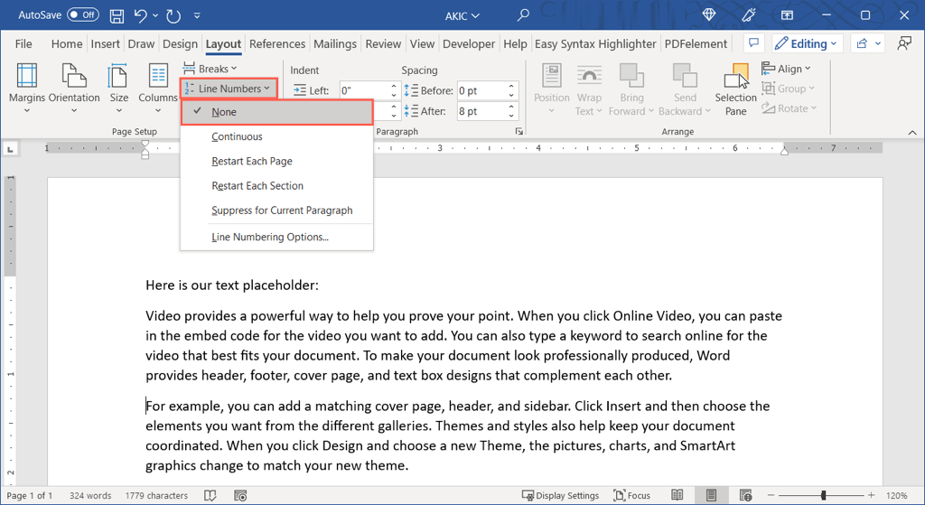This screenshot has height=505, width=925.
Task: Click the Orientation icon
Action: [x=74, y=88]
